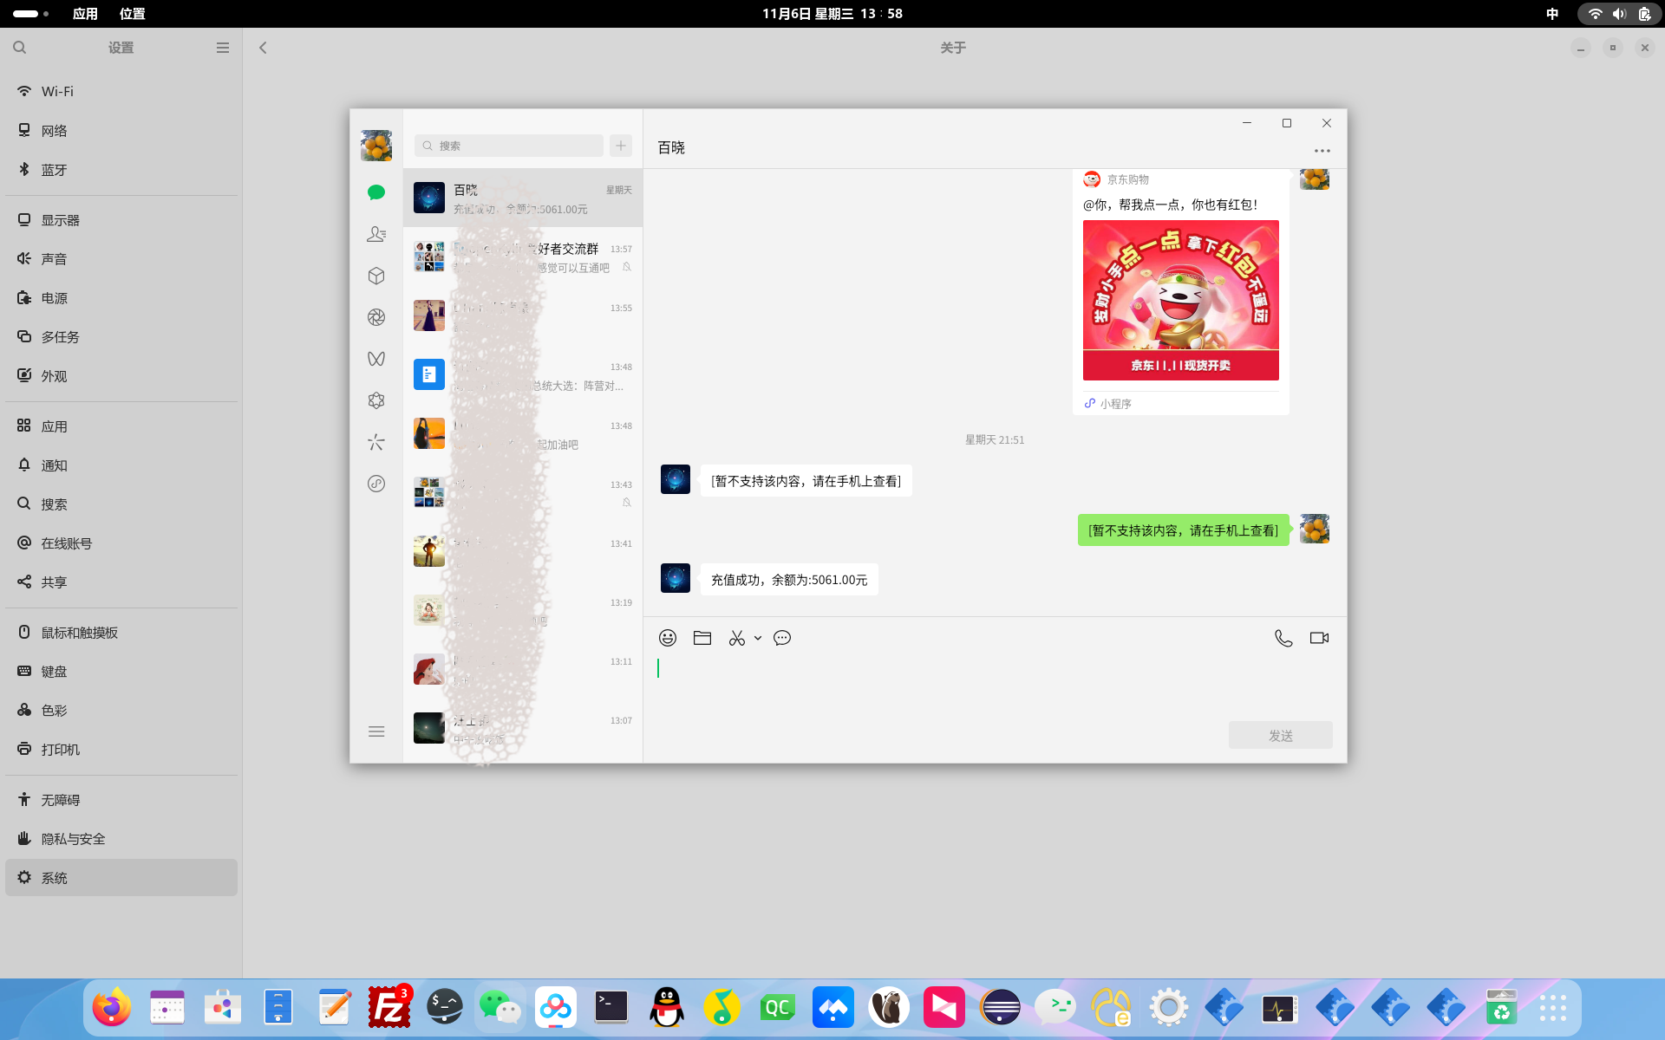Start a voice call with 百晓

click(x=1283, y=638)
